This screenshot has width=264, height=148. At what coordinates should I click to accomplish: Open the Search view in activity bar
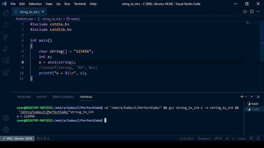pyautogui.click(x=6, y=25)
